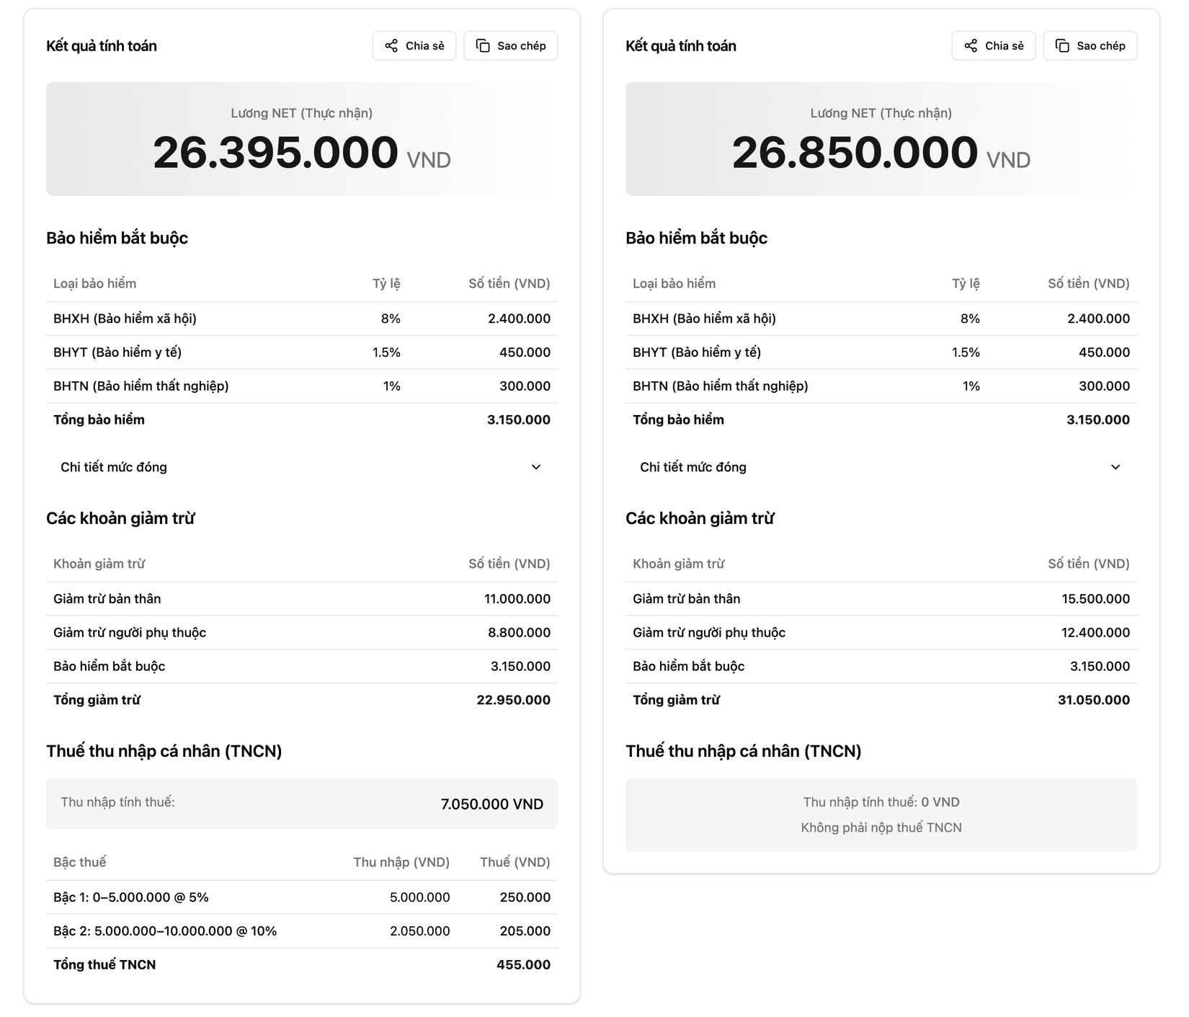Click copy icon in right result card
Viewport: 1189px width, 1017px height.
[1062, 46]
